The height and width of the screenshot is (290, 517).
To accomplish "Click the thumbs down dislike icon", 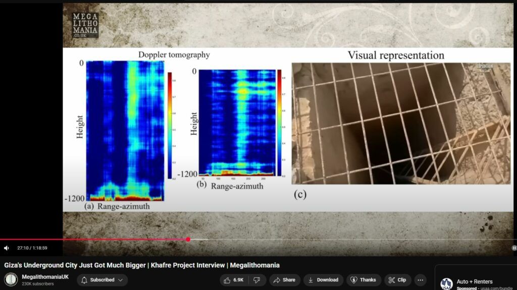I will 256,280.
